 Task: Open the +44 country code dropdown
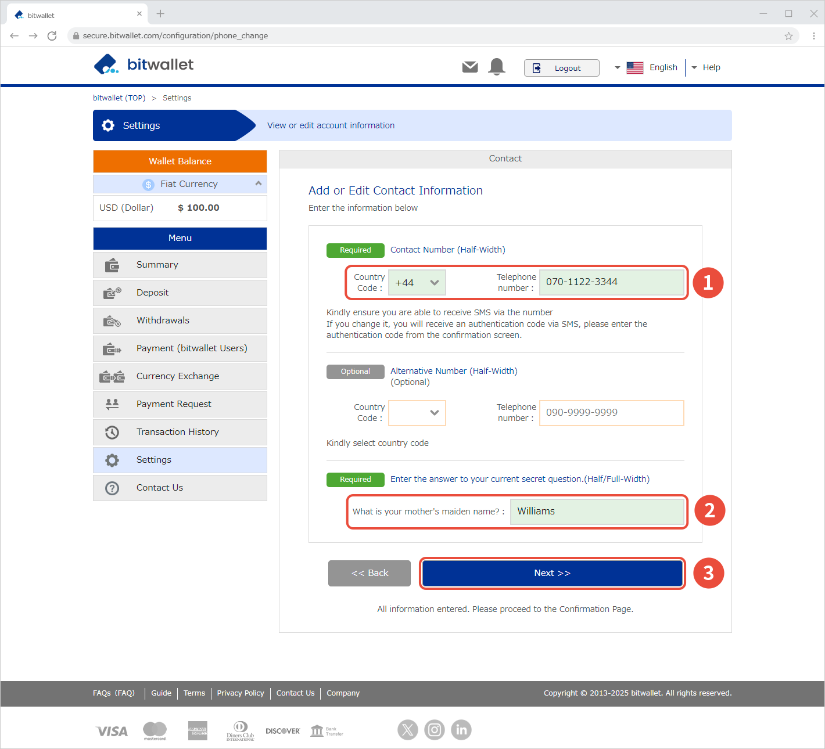[417, 283]
